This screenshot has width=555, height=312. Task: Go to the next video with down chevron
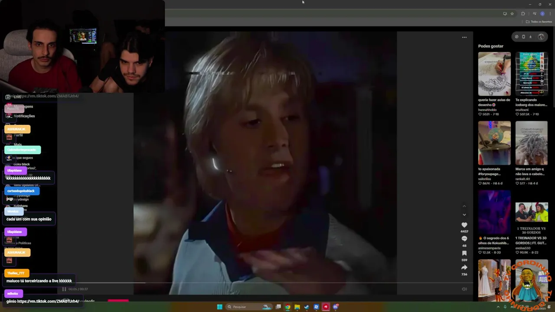click(x=464, y=214)
